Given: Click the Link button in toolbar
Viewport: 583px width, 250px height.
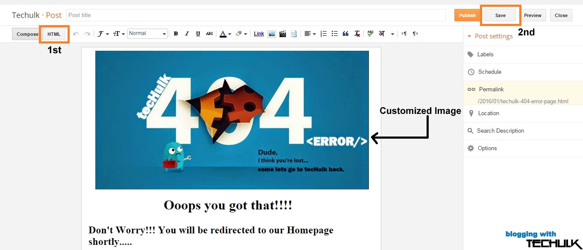Looking at the screenshot, I should (x=259, y=34).
